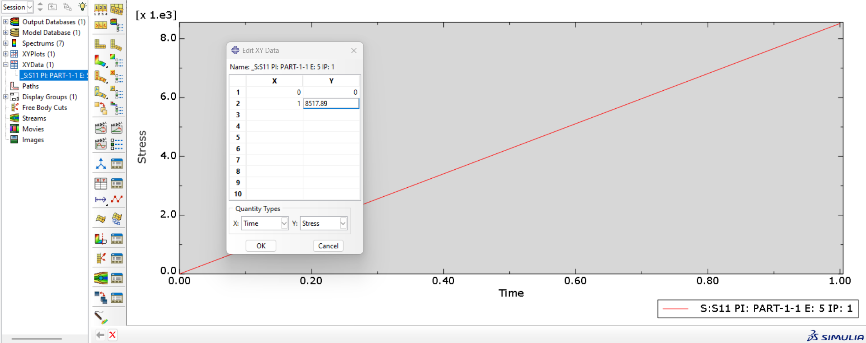Click Create Display Group icon
This screenshot has height=343, width=866.
click(x=100, y=298)
